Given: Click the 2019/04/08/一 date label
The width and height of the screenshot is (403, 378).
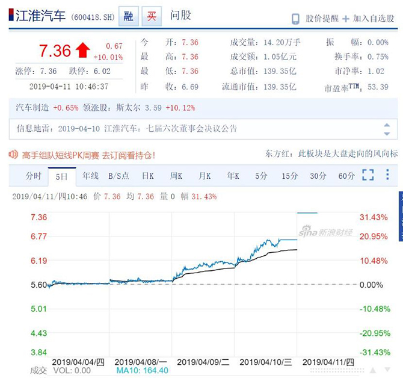Looking at the screenshot, I should 141,362.
